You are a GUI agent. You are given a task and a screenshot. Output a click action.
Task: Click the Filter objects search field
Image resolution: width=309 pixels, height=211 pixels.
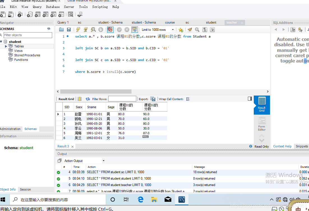pyautogui.click(x=28, y=35)
